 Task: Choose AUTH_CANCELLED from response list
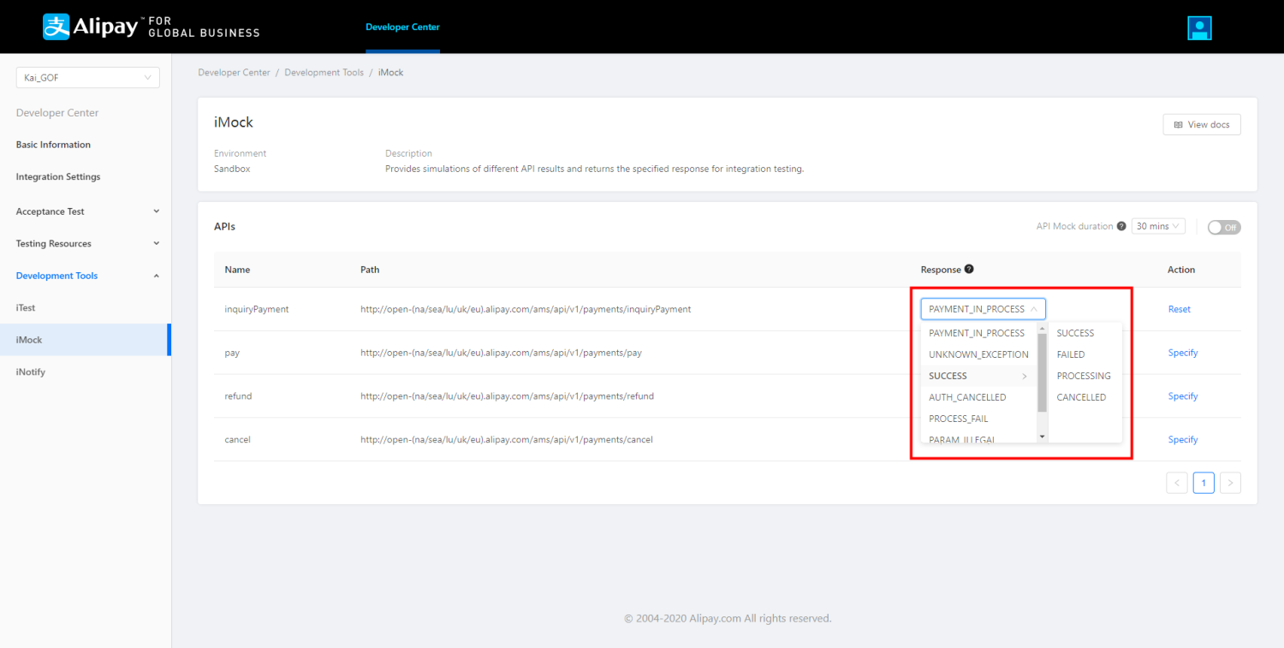pos(967,397)
